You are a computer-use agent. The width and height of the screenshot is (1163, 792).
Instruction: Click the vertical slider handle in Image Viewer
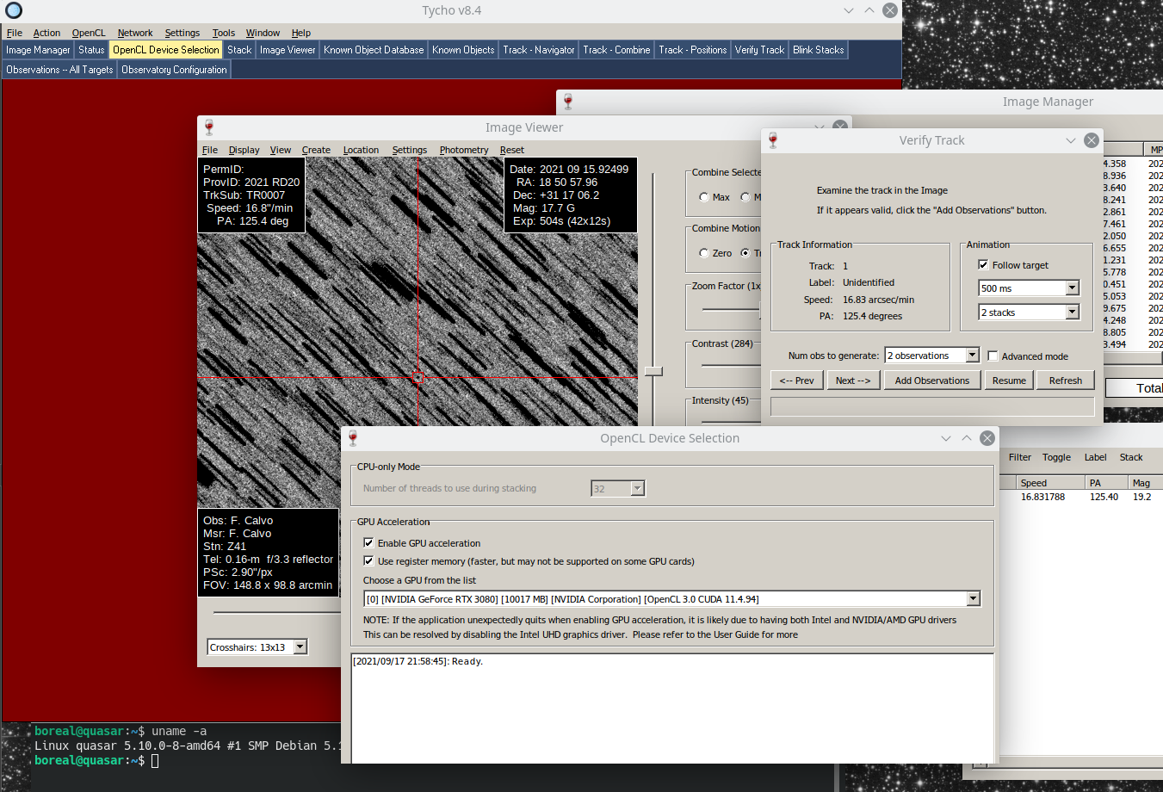[x=654, y=371]
